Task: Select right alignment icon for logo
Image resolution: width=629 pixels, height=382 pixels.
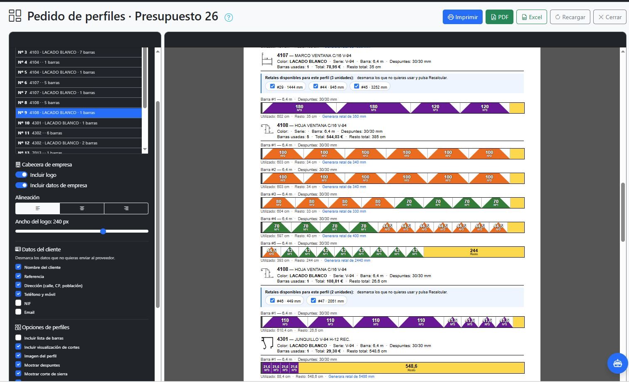Action: pyautogui.click(x=126, y=208)
